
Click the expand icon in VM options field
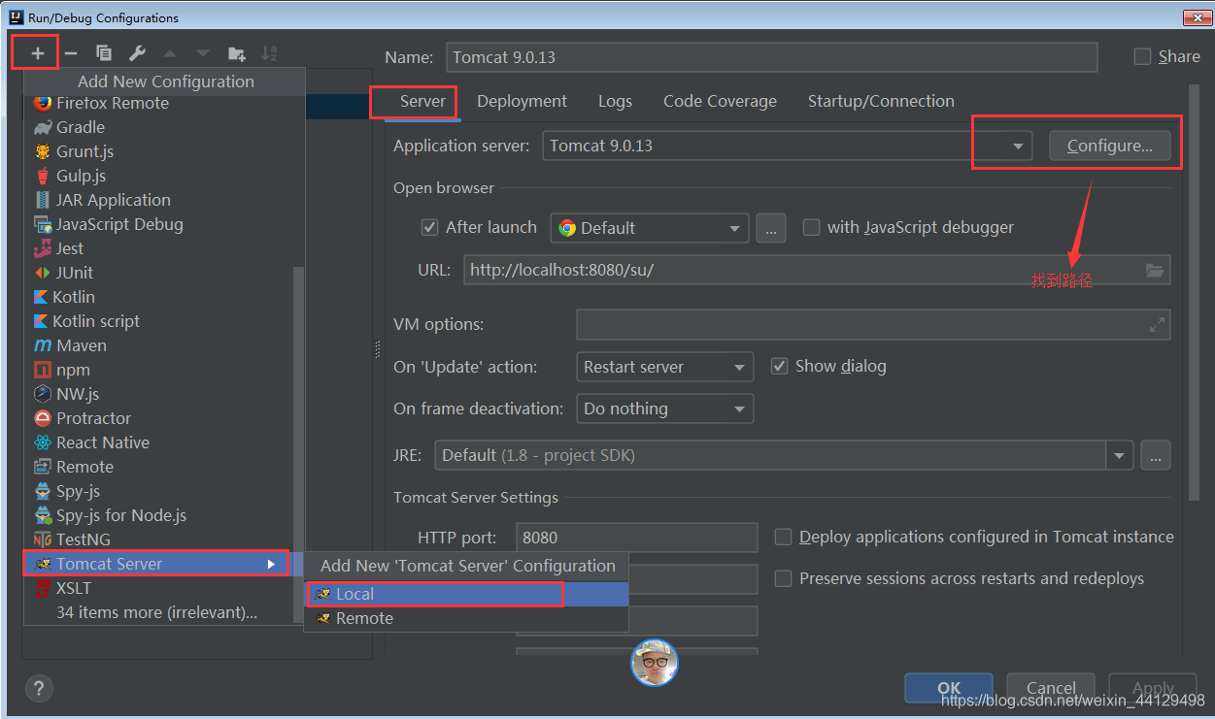(1157, 325)
